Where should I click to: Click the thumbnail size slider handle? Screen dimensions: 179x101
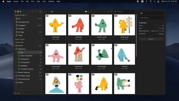[86, 12]
